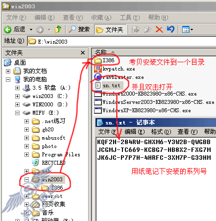The width and height of the screenshot is (216, 221).
Task: Click the Move To folder icon
Action: tap(135, 29)
